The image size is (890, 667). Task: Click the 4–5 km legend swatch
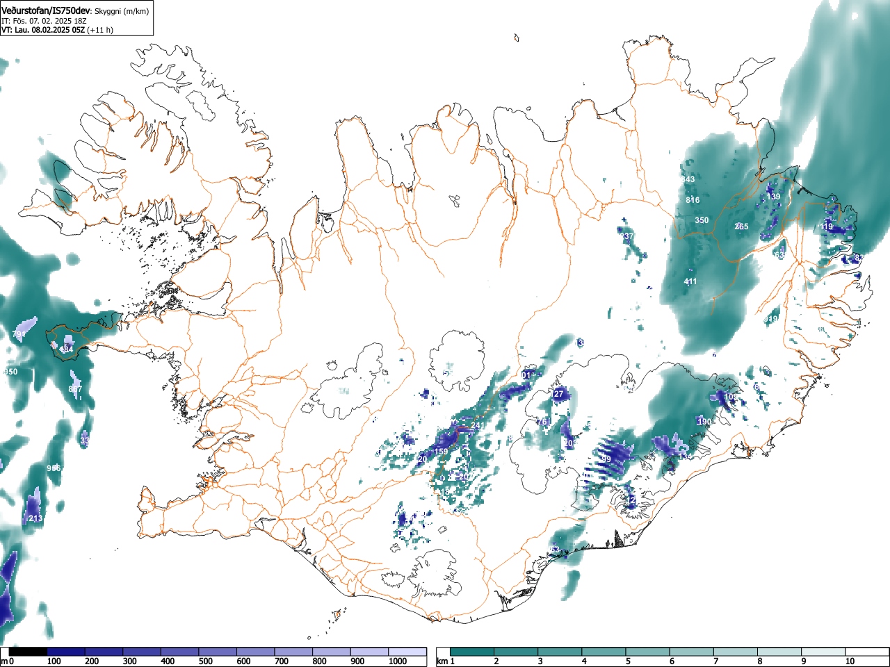point(604,652)
